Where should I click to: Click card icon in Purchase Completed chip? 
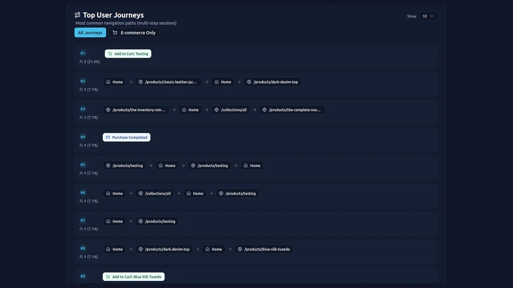pyautogui.click(x=108, y=137)
